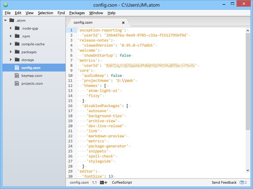Click the CoffeeScript grammar selector
Image resolution: width=253 pixels, height=189 pixels.
(x=122, y=182)
